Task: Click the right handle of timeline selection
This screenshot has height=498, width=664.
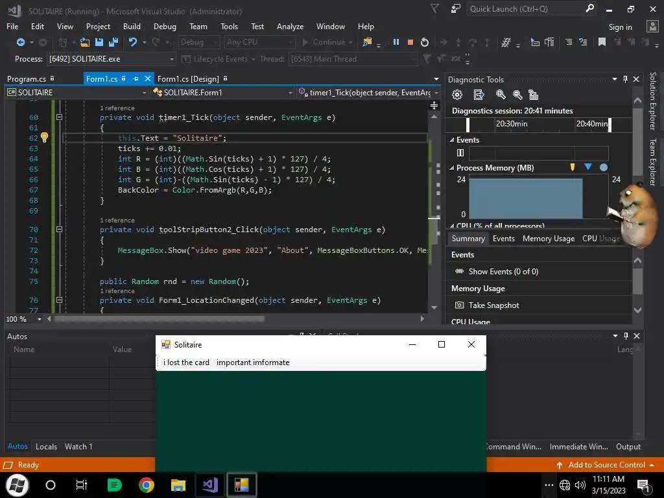Action: pos(610,124)
